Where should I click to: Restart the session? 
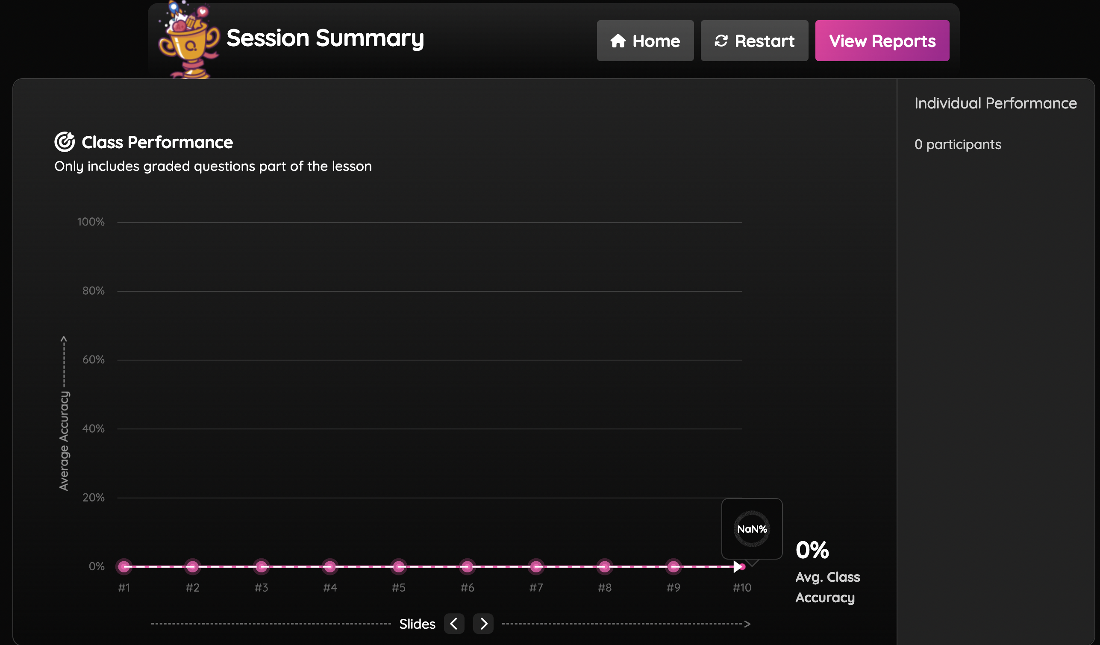click(754, 41)
